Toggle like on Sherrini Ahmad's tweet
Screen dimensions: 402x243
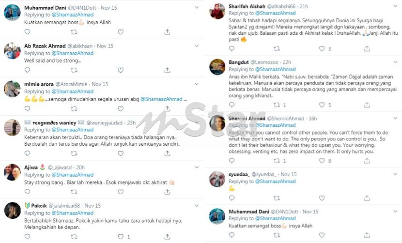322,161
